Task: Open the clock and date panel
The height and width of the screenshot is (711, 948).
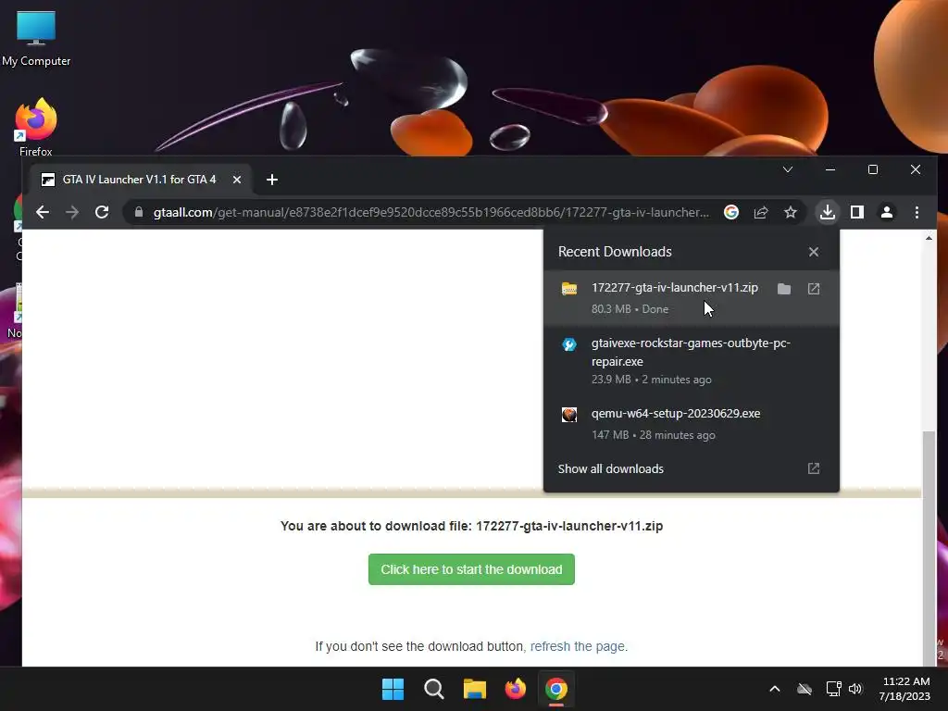Action: tap(905, 689)
